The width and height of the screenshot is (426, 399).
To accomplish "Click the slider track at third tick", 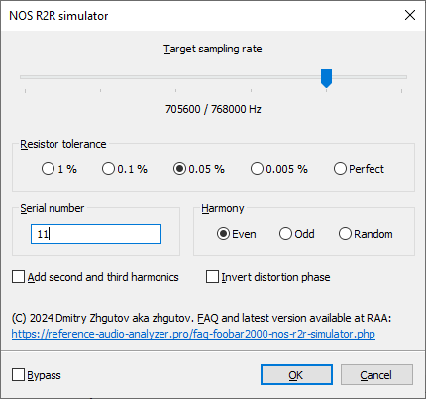I will tap(176, 77).
